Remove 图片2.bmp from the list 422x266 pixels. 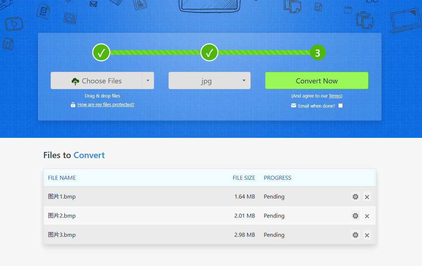(367, 216)
